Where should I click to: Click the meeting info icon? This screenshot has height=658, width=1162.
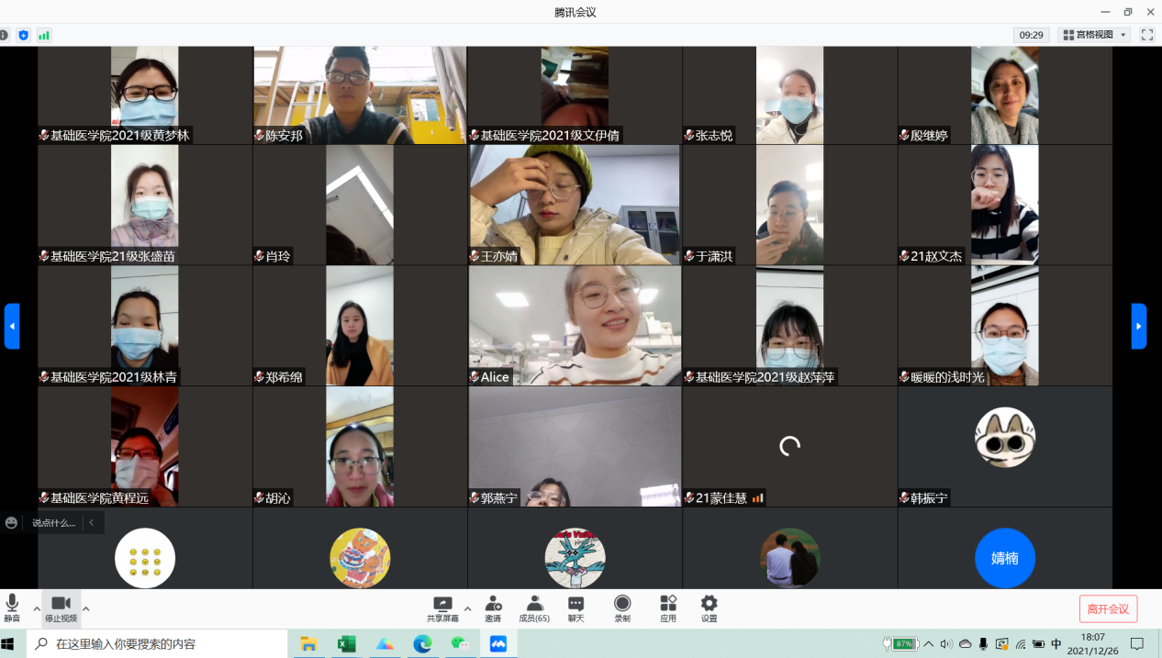coord(4,35)
